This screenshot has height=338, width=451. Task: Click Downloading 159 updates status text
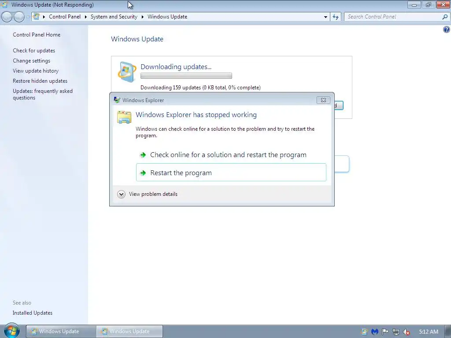(200, 88)
